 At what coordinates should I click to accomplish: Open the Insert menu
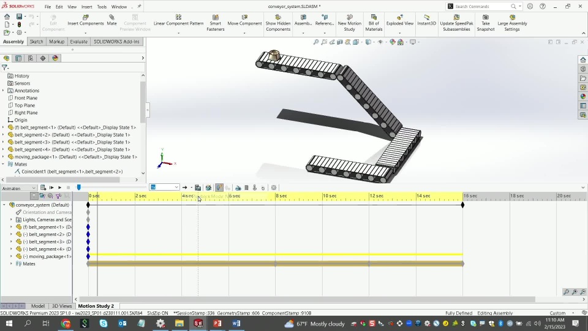pyautogui.click(x=86, y=7)
